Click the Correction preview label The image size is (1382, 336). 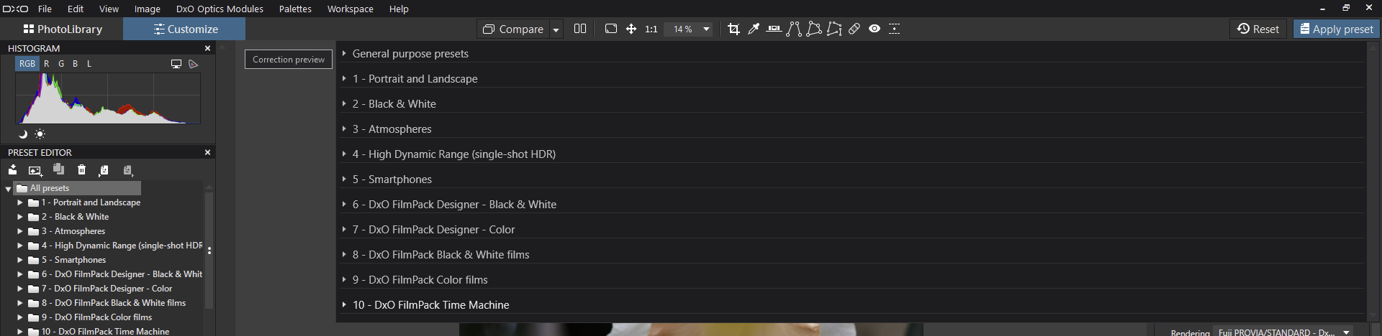coord(289,60)
